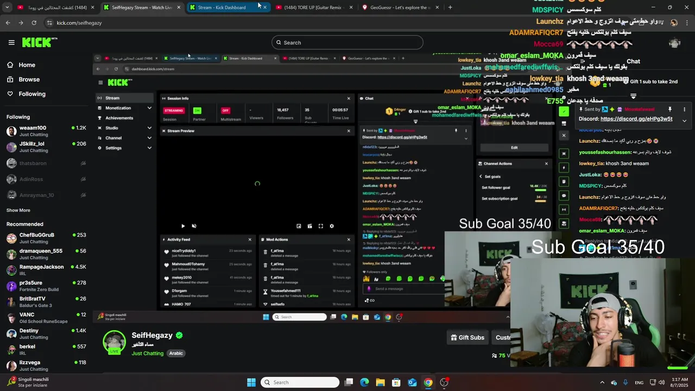Close the Mod Actions panel in the dashboard
Viewport: 695px width, 391px height.
click(x=349, y=239)
